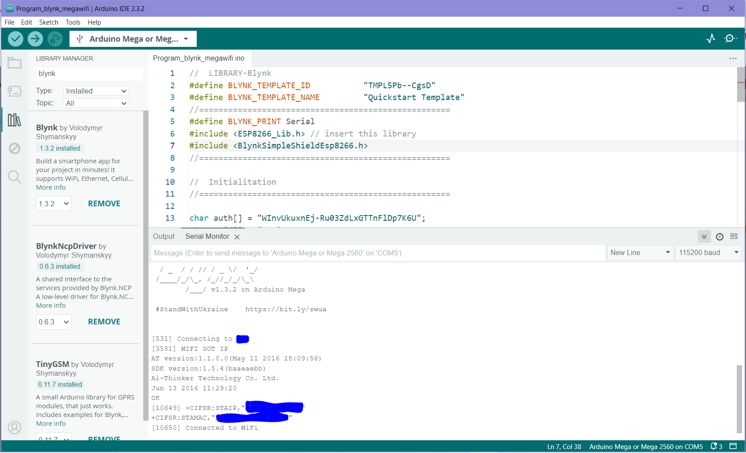The width and height of the screenshot is (746, 453).
Task: Open Blynk version 1.3.2 dropdown
Action: point(54,204)
